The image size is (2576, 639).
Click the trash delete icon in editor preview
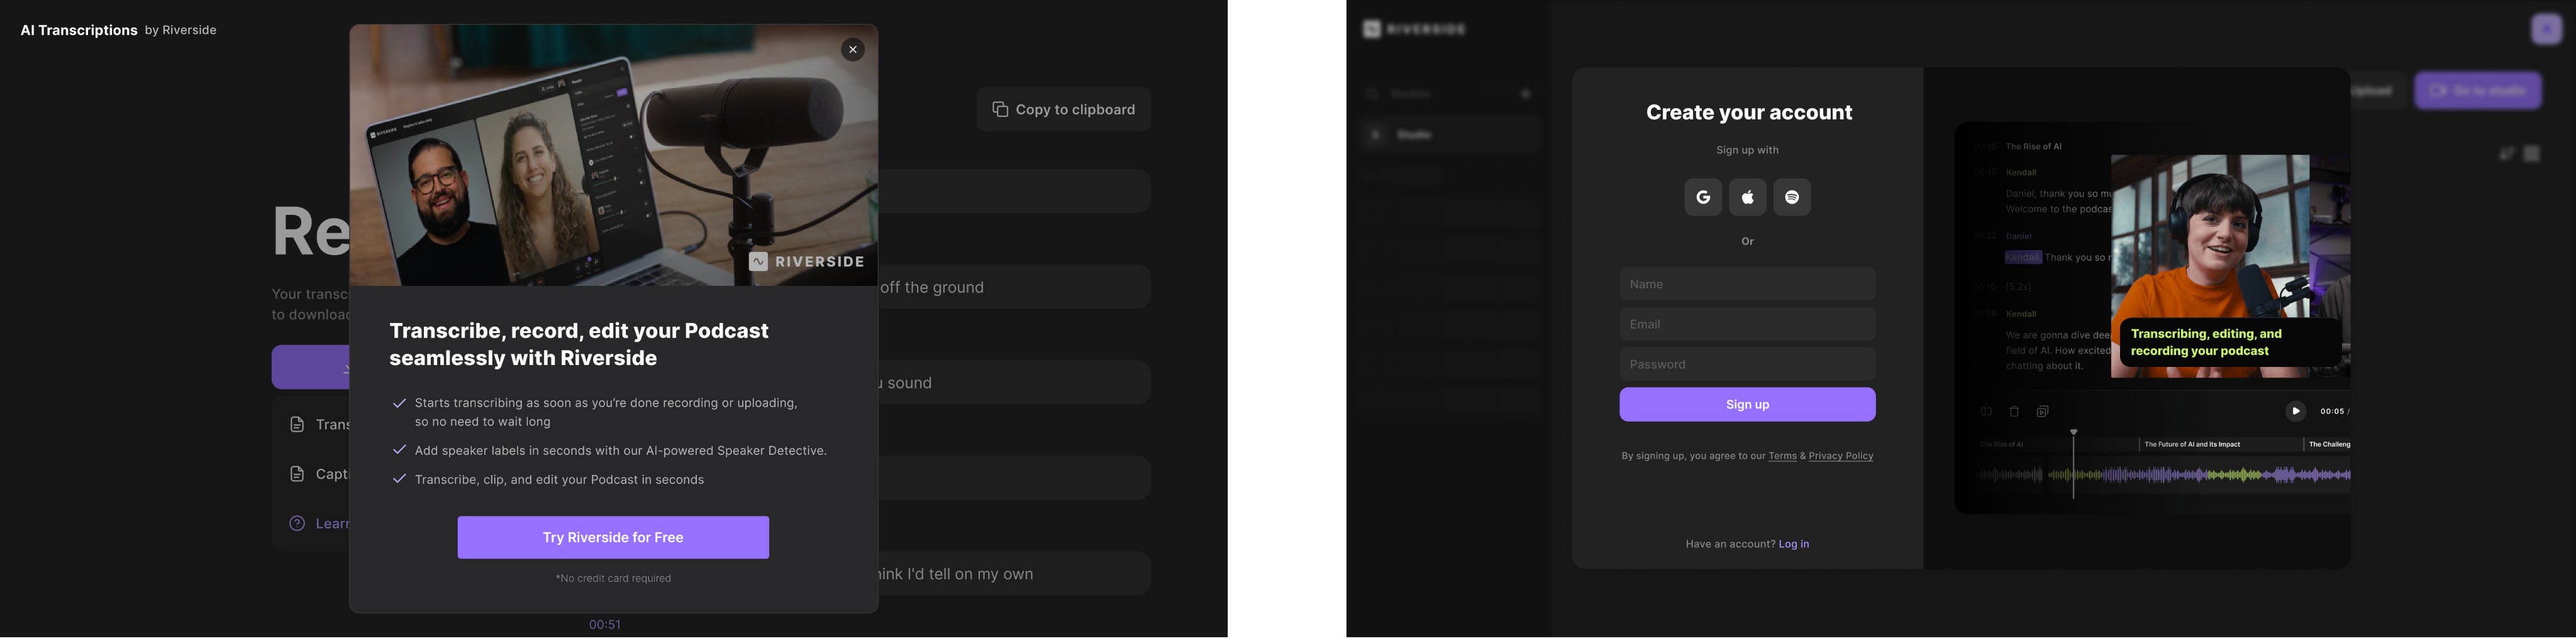pyautogui.click(x=2014, y=412)
